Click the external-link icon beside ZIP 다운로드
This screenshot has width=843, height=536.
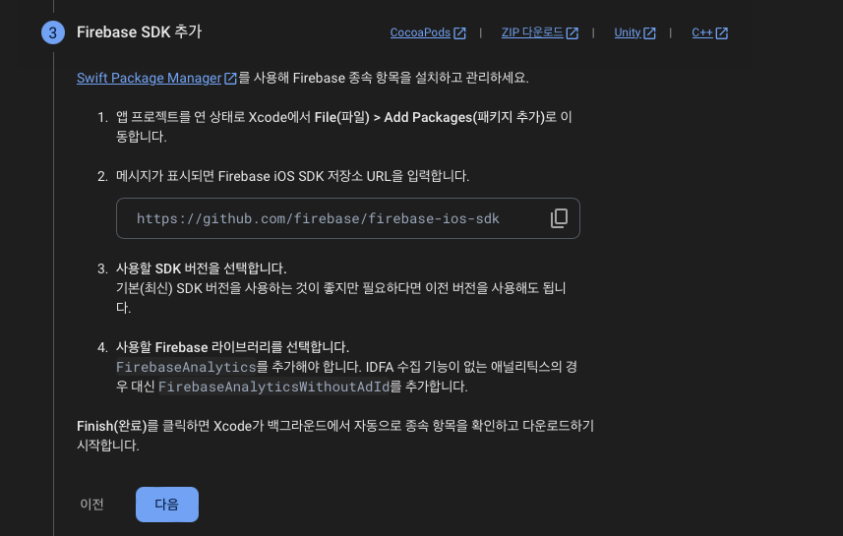[x=572, y=33]
